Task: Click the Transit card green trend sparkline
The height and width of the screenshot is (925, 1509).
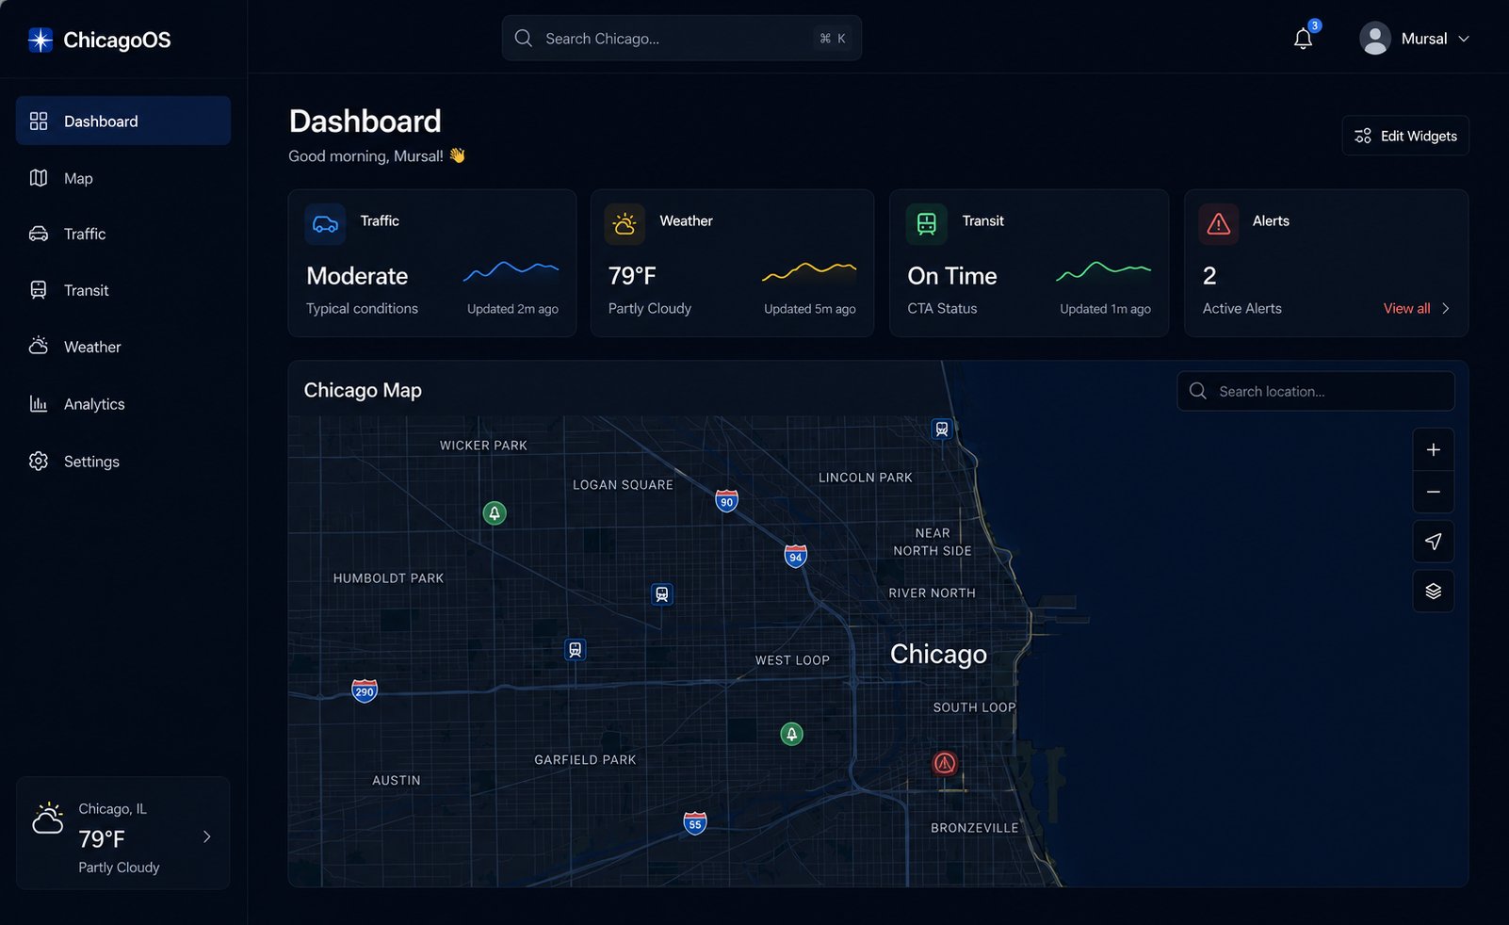Action: point(1104,271)
